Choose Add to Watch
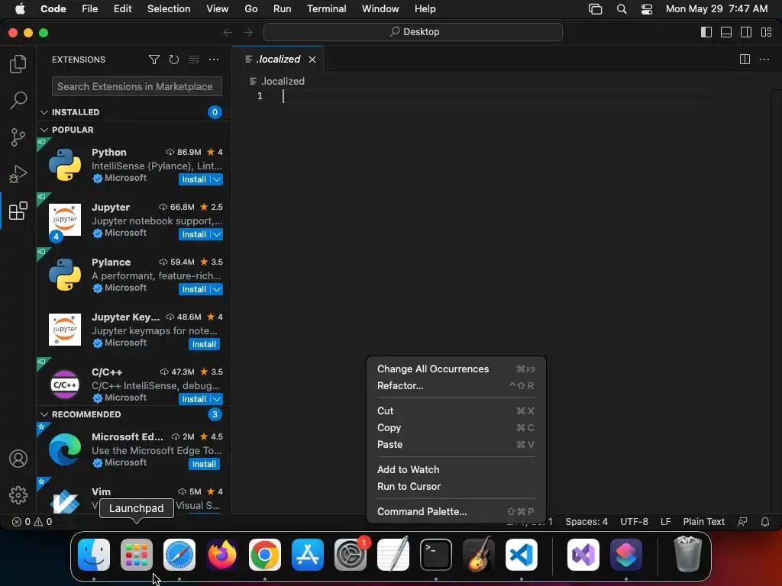Screen dimensions: 782x586 [456, 469]
